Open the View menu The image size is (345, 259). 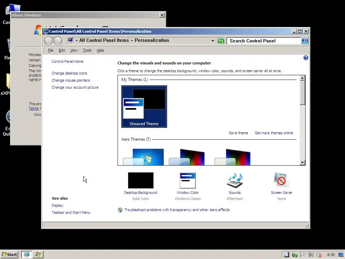coord(74,51)
